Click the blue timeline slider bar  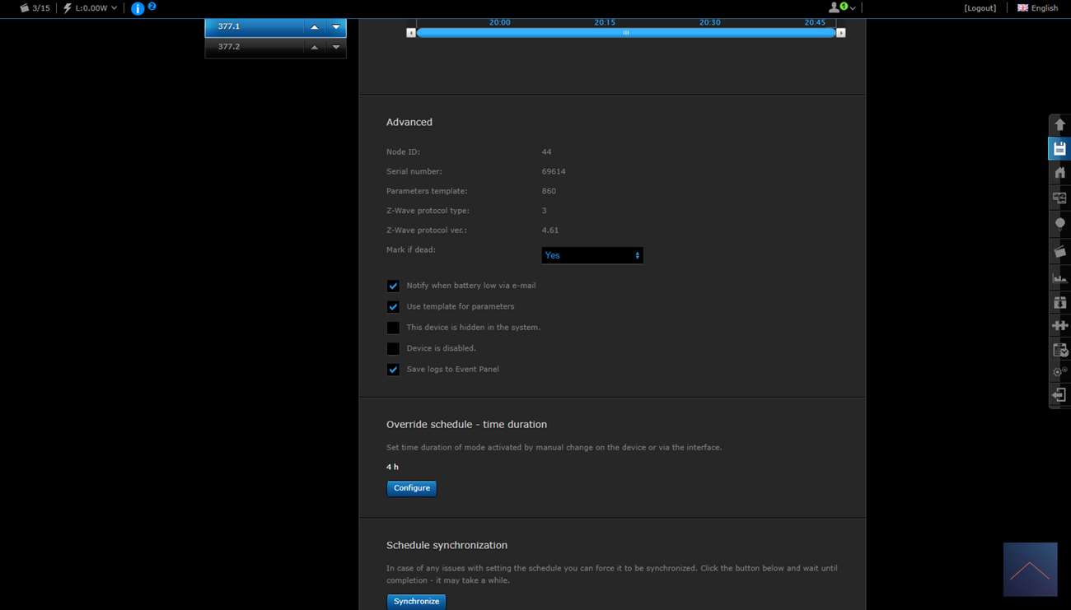click(625, 33)
